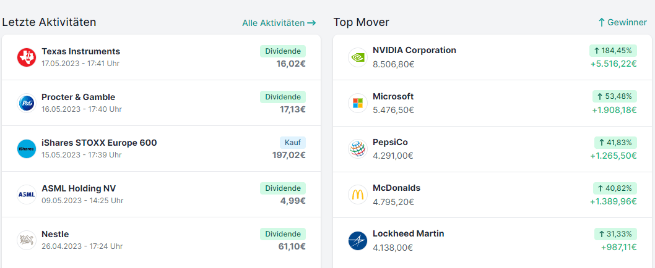The width and height of the screenshot is (655, 268).
Task: Click the Dividende badge for Procter & Gamble
Action: [283, 97]
